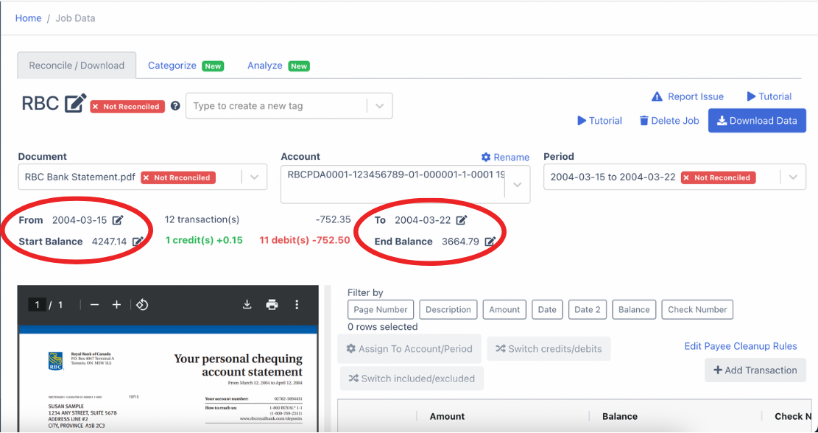Filter by Balance

point(634,309)
